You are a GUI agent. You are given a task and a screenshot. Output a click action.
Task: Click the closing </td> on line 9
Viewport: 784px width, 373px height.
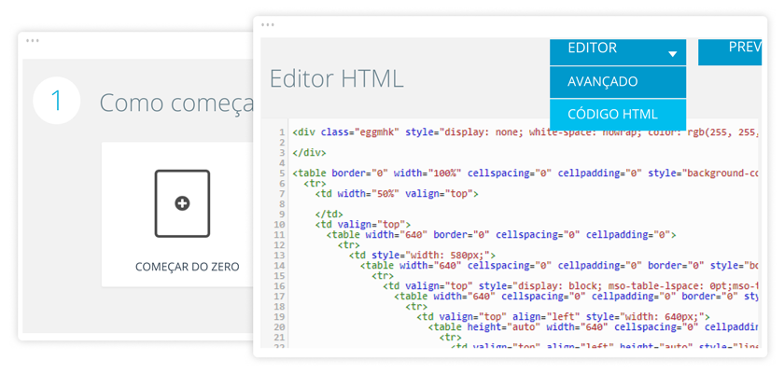coord(329,214)
